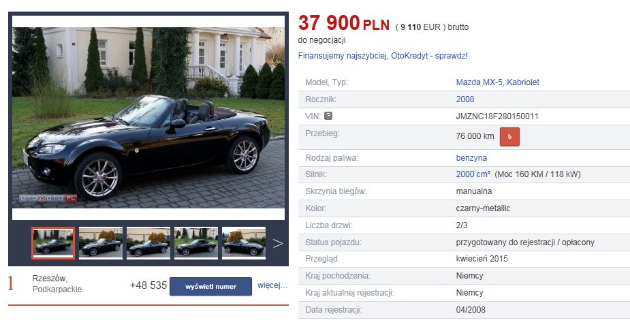Click the VIN help question mark icon

coord(328,116)
